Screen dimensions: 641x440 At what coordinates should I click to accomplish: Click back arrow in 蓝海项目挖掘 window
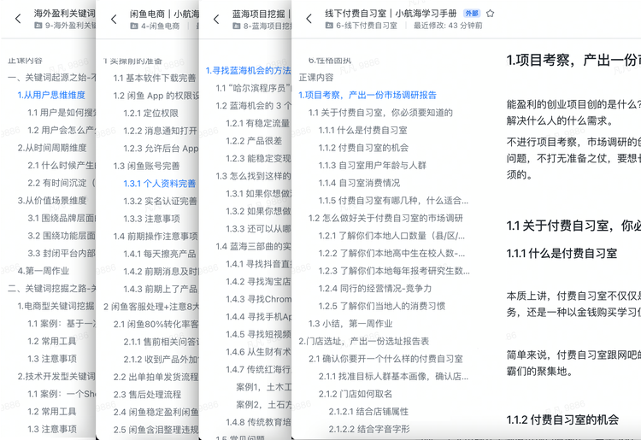pyautogui.click(x=216, y=19)
